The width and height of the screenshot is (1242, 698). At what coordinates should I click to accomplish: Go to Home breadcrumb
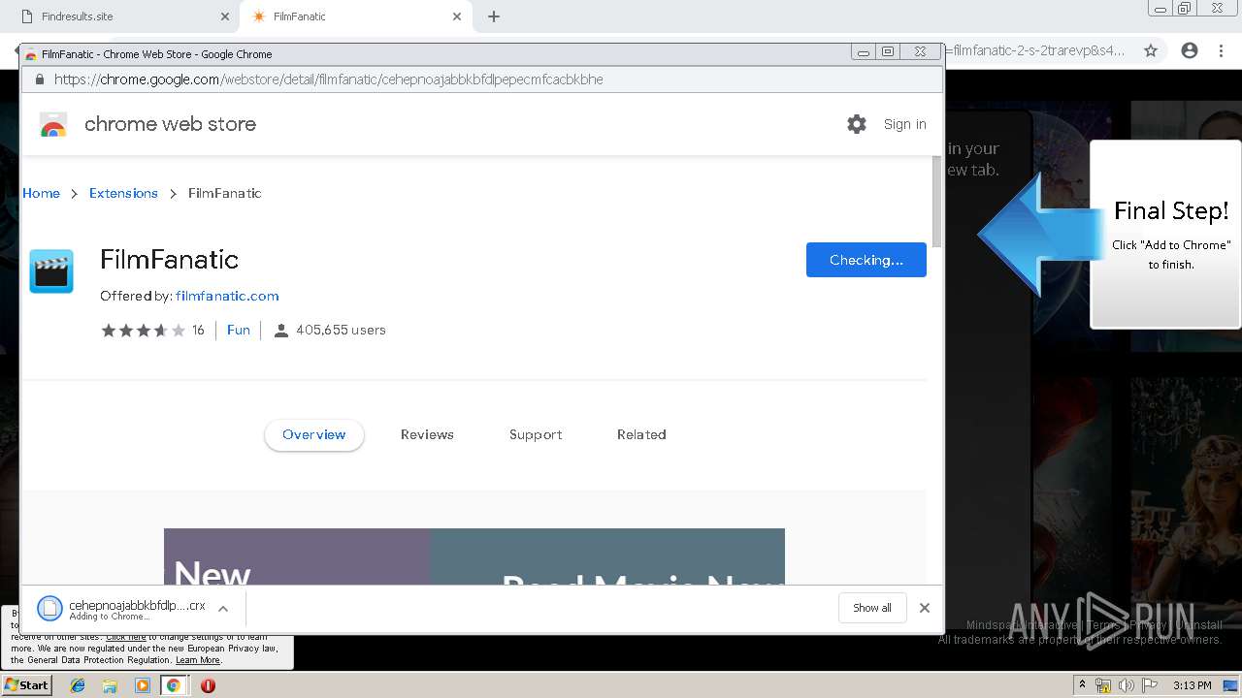pos(41,193)
